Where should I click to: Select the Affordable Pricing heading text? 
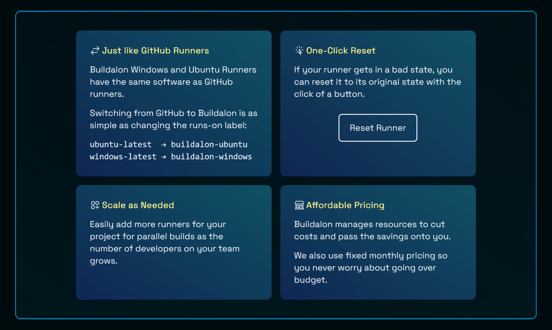point(345,205)
